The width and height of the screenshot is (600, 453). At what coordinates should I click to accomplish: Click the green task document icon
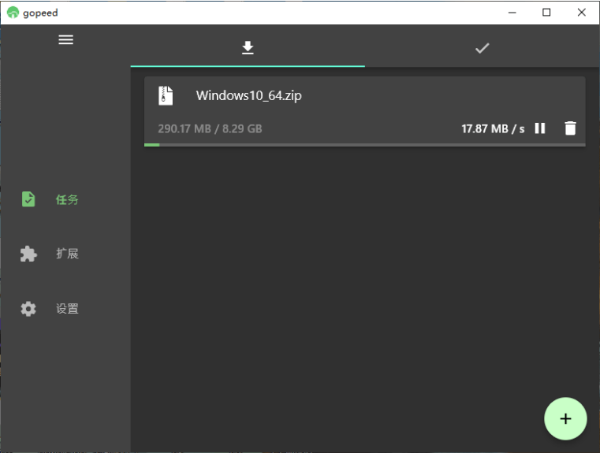point(28,199)
